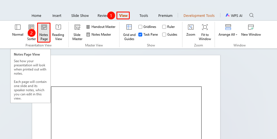Open the Review tab
277x139 pixels.
click(103, 15)
